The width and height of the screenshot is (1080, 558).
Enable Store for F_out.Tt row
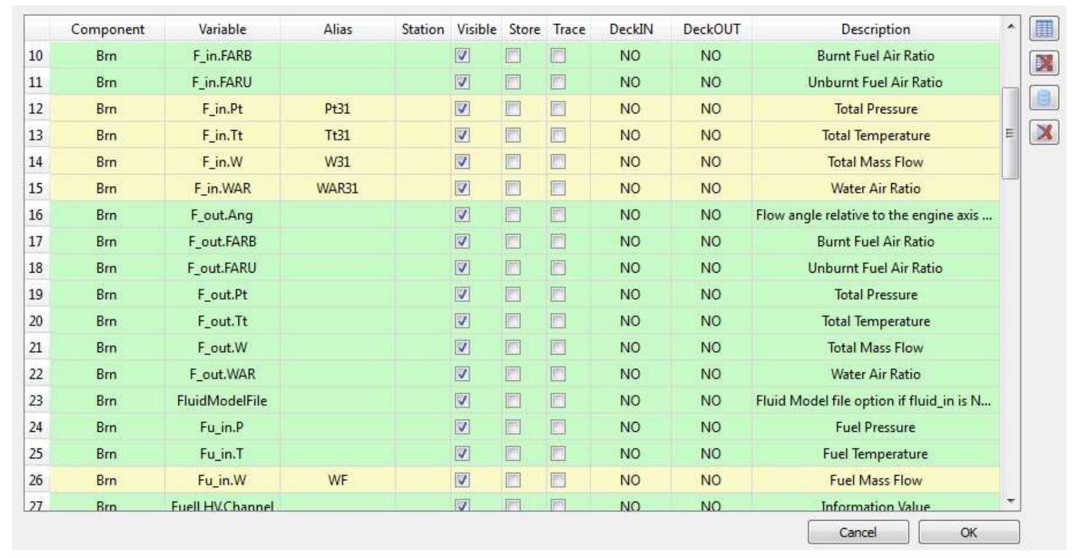pyautogui.click(x=512, y=321)
